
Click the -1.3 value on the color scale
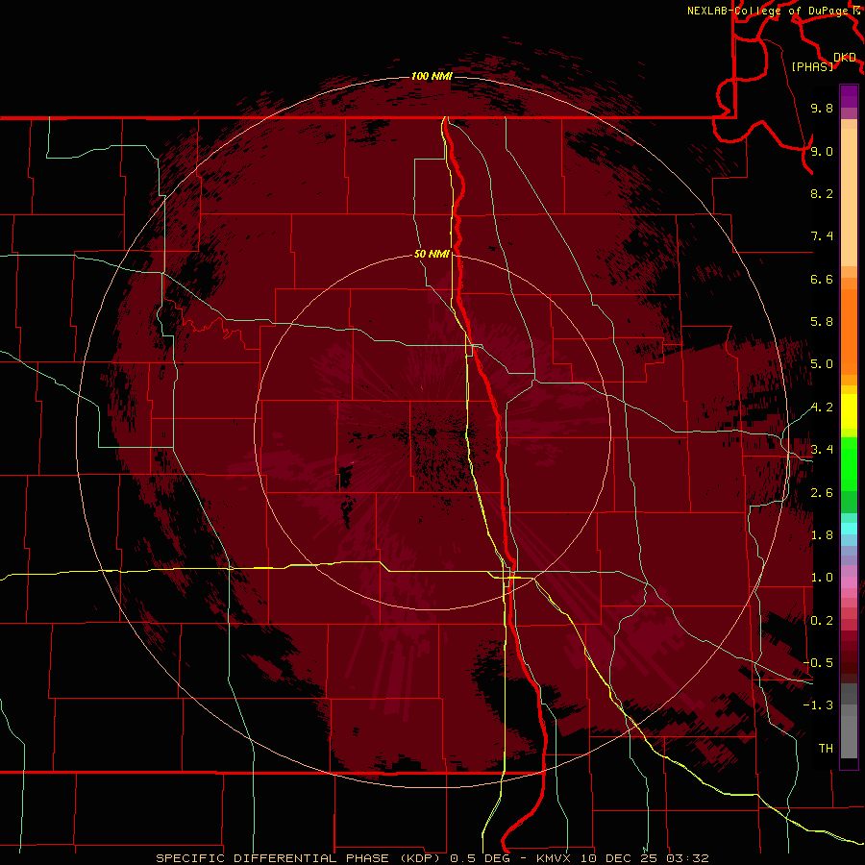[818, 705]
